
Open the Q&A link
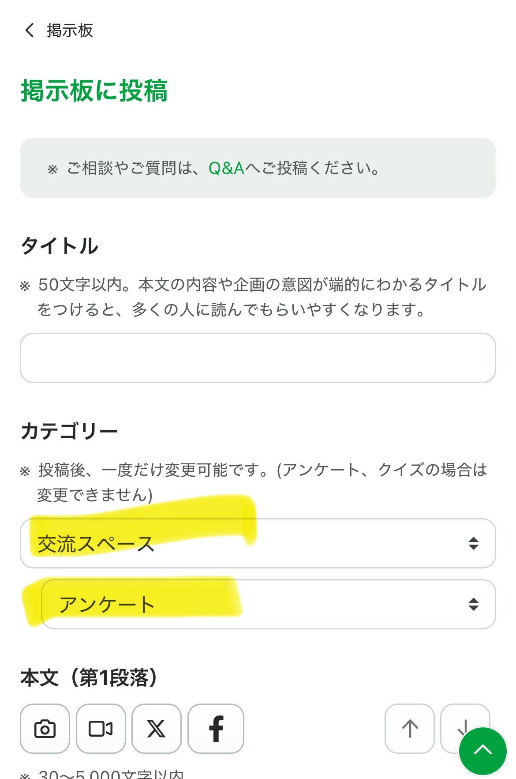[x=226, y=168]
